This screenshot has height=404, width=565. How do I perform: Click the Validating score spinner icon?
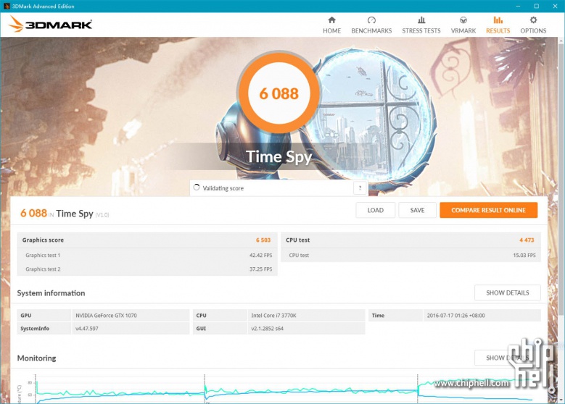197,188
